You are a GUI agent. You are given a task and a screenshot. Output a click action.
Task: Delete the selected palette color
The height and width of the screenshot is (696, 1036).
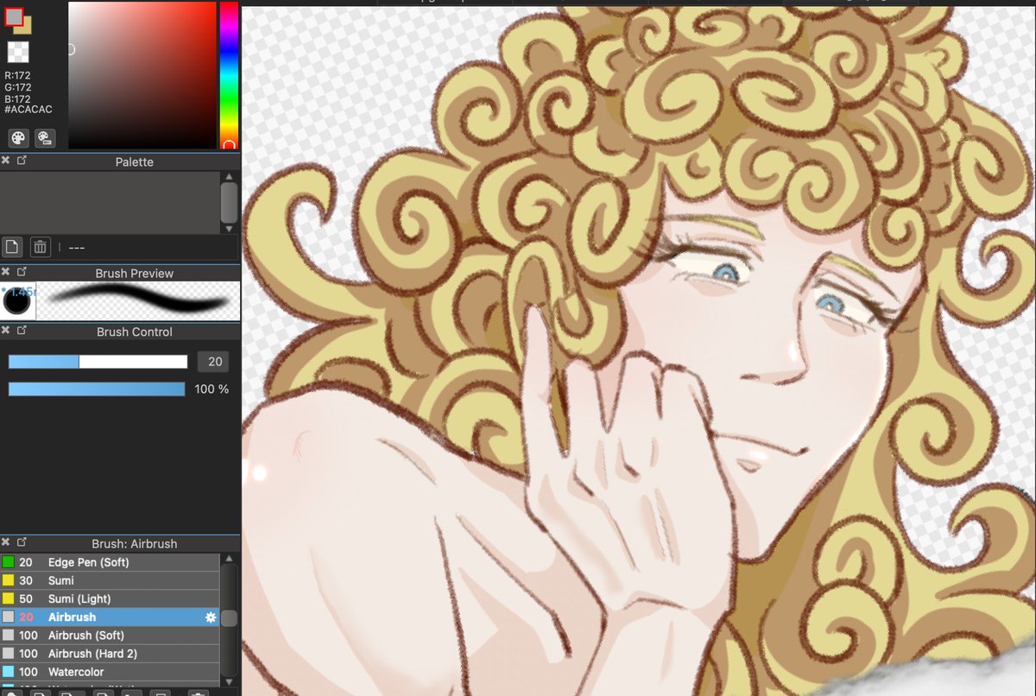(x=40, y=247)
